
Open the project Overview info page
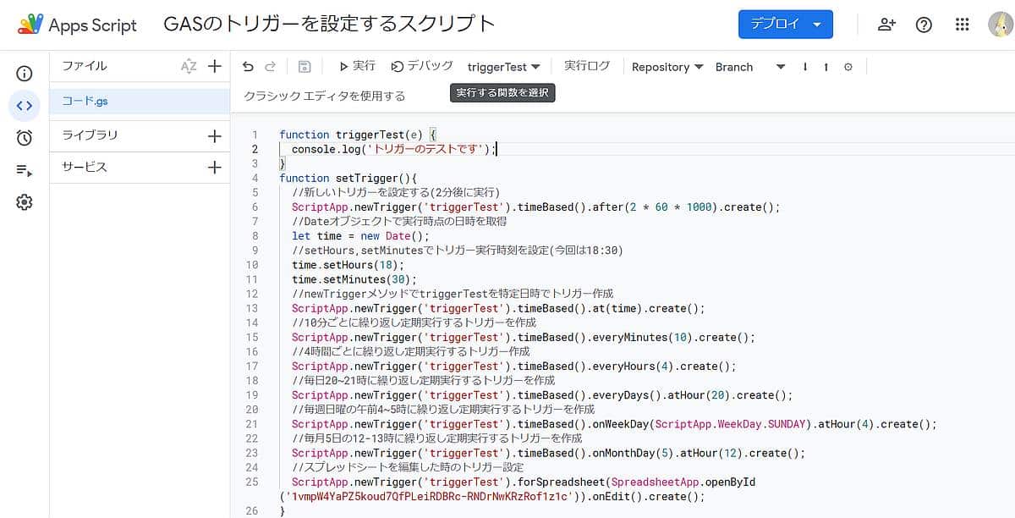[x=24, y=74]
